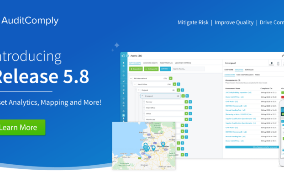Click the Assessment Name column header

pyautogui.click(x=233, y=88)
